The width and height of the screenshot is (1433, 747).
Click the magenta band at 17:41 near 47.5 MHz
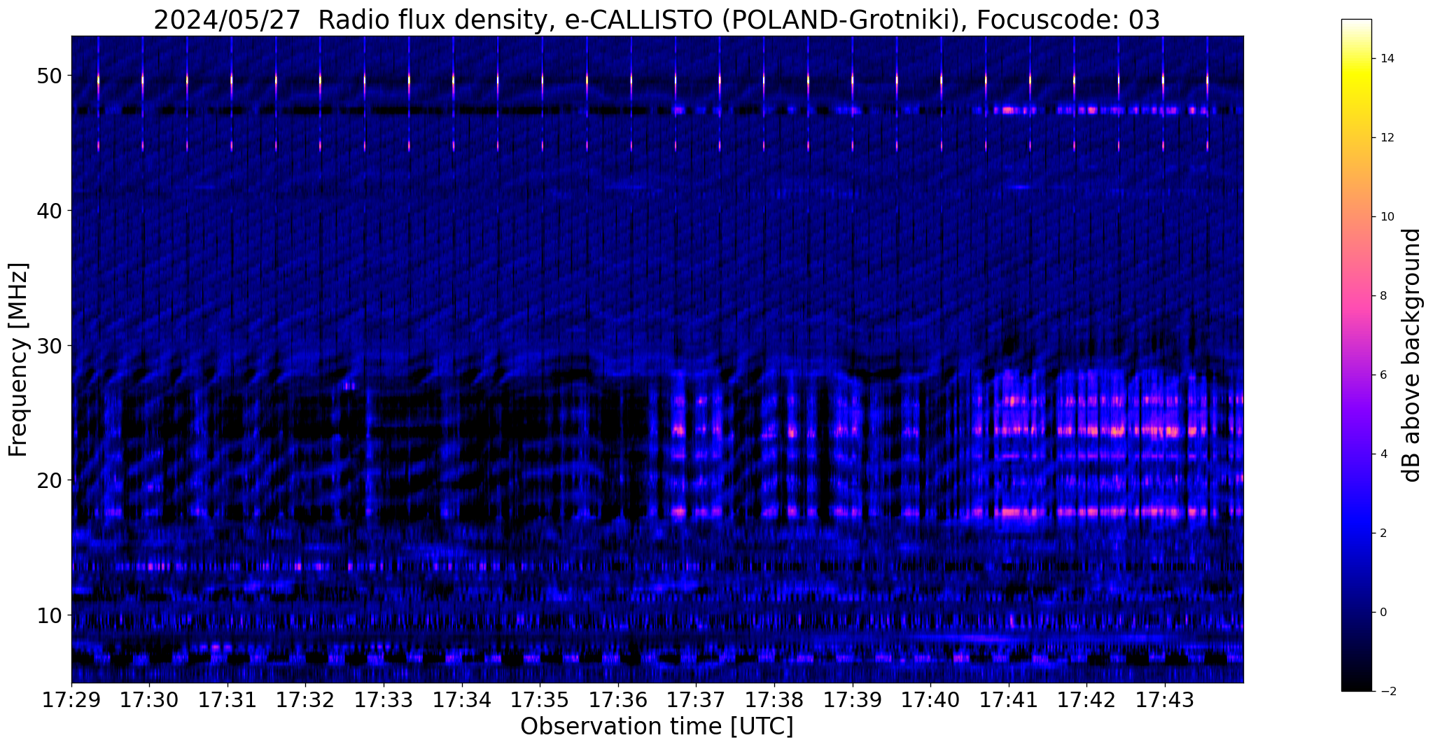(x=1009, y=110)
